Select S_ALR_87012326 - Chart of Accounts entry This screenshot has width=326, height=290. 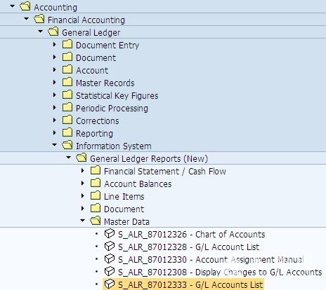coord(192,235)
